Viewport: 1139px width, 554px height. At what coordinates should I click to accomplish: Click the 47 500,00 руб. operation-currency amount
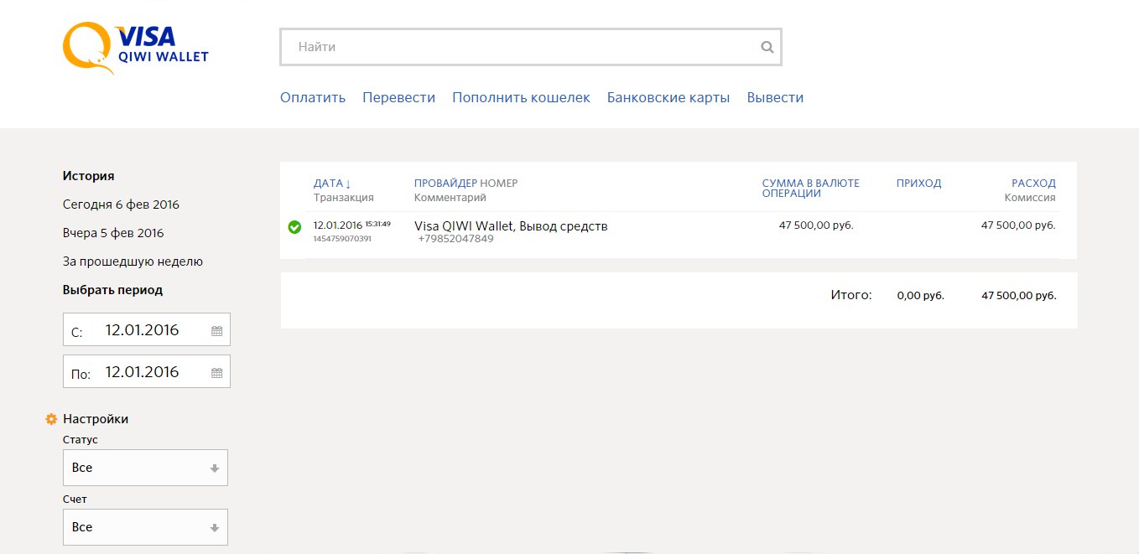pos(816,225)
